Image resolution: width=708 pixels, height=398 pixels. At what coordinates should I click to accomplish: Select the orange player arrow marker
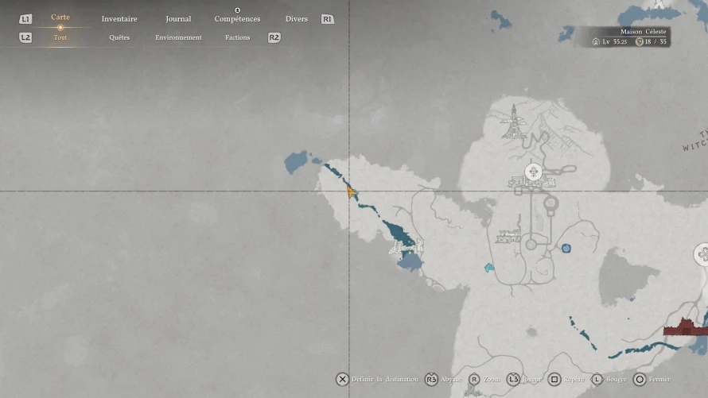(x=352, y=192)
